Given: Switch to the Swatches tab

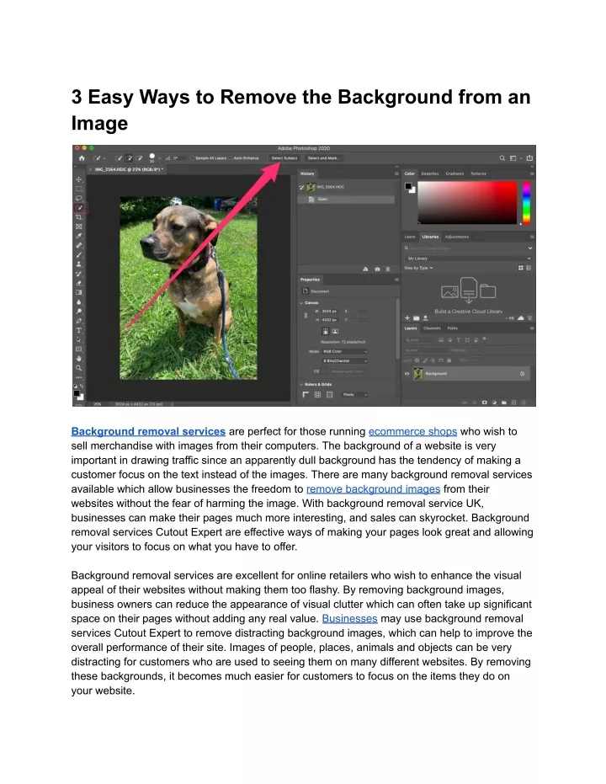Looking at the screenshot, I should coord(429,173).
